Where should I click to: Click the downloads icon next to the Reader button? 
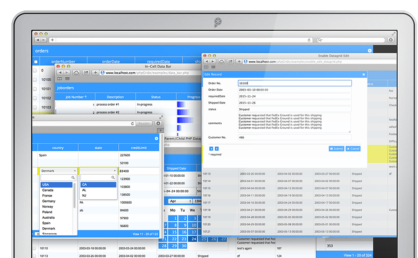[158, 123]
